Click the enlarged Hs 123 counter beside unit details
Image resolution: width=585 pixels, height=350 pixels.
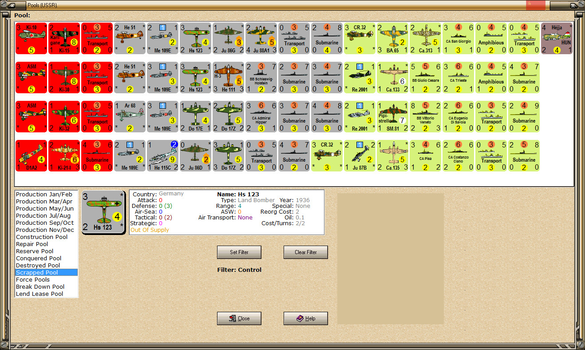pos(104,212)
